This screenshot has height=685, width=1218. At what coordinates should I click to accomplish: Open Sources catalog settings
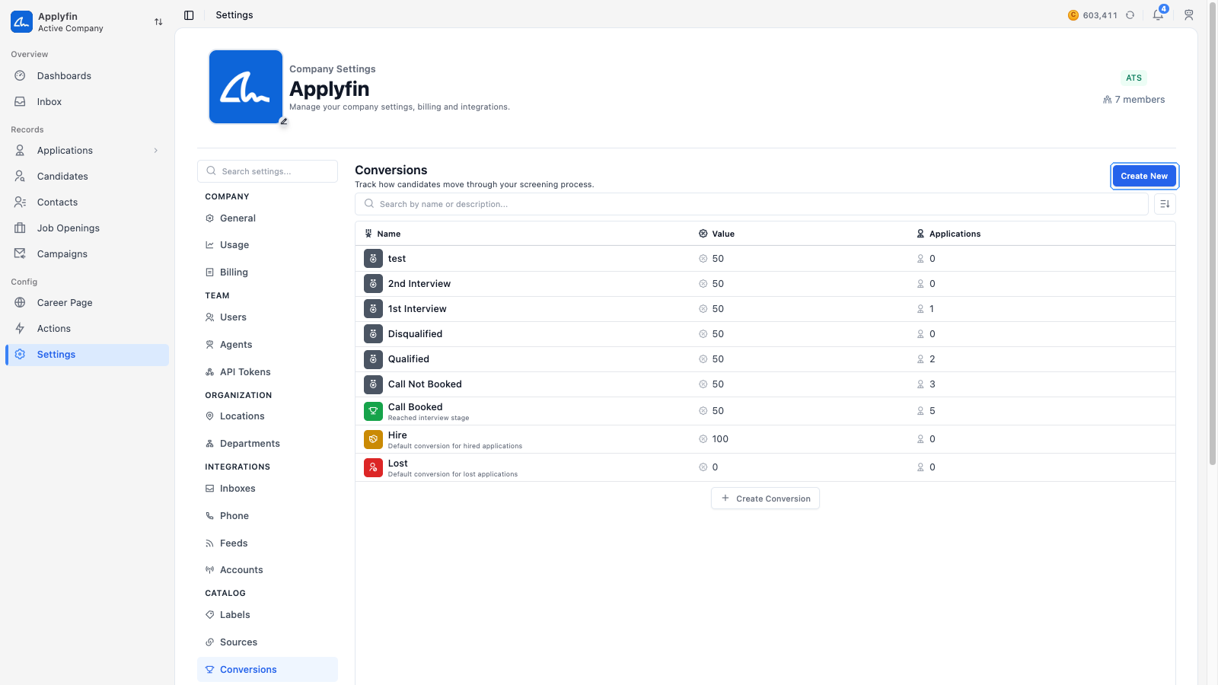pyautogui.click(x=267, y=642)
